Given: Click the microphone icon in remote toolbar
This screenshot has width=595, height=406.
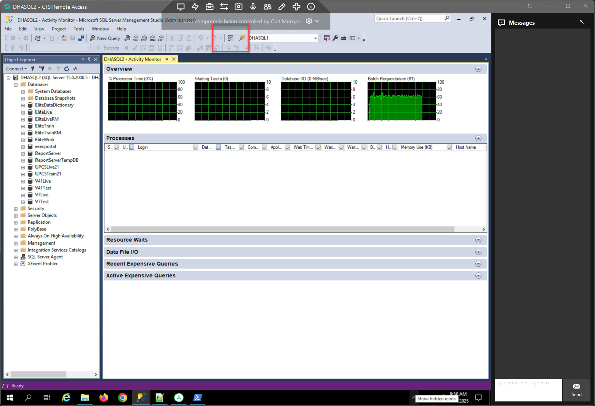Looking at the screenshot, I should point(253,6).
